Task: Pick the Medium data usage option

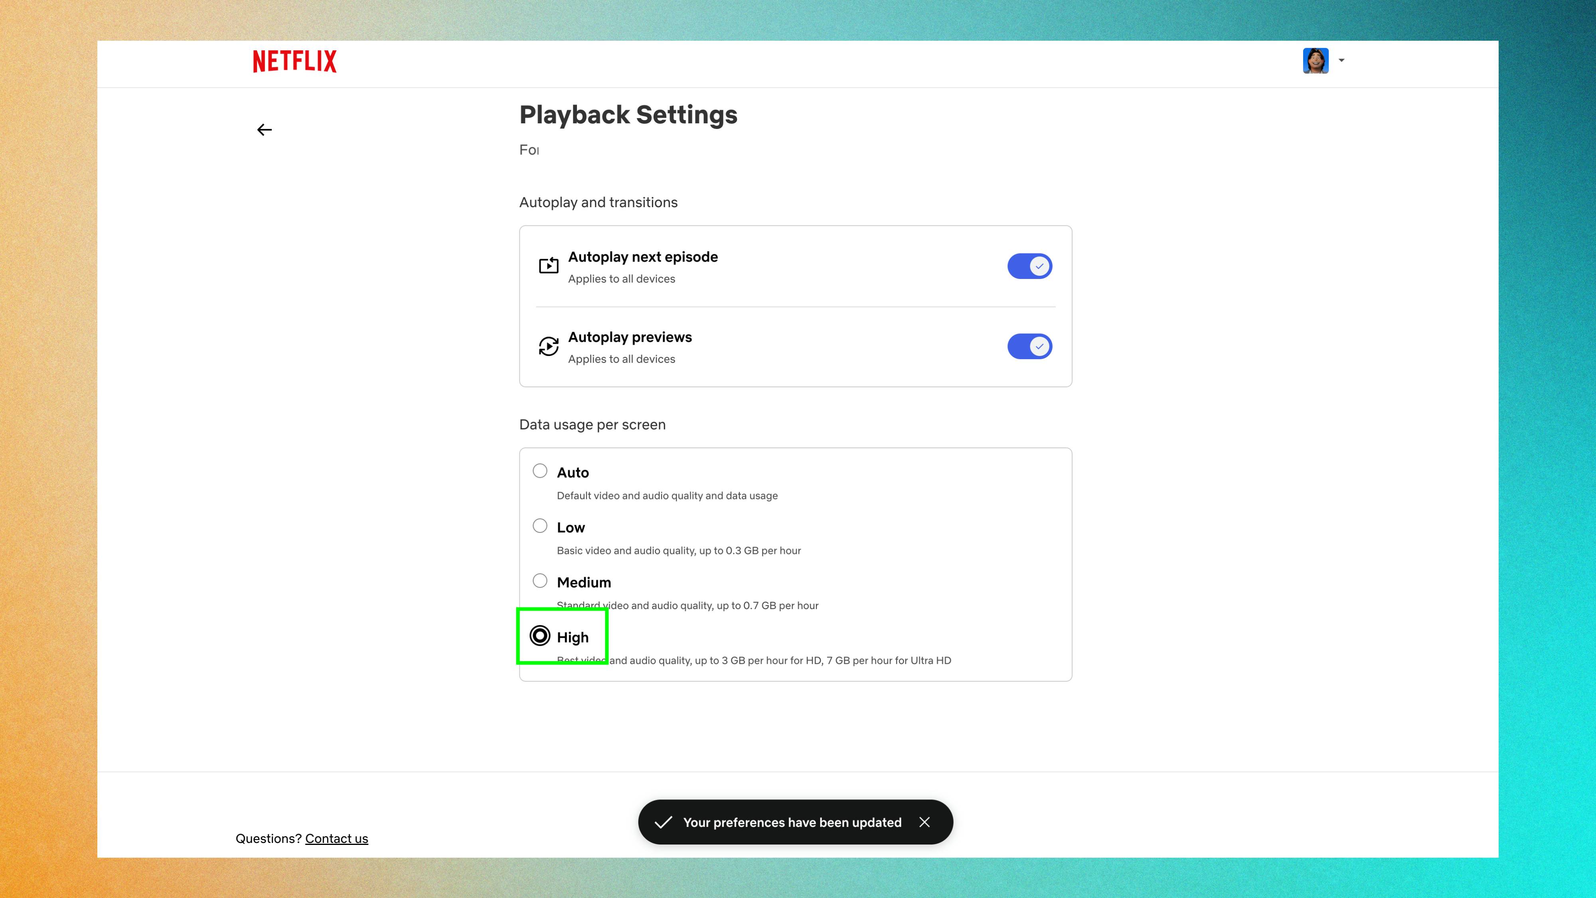Action: tap(539, 581)
